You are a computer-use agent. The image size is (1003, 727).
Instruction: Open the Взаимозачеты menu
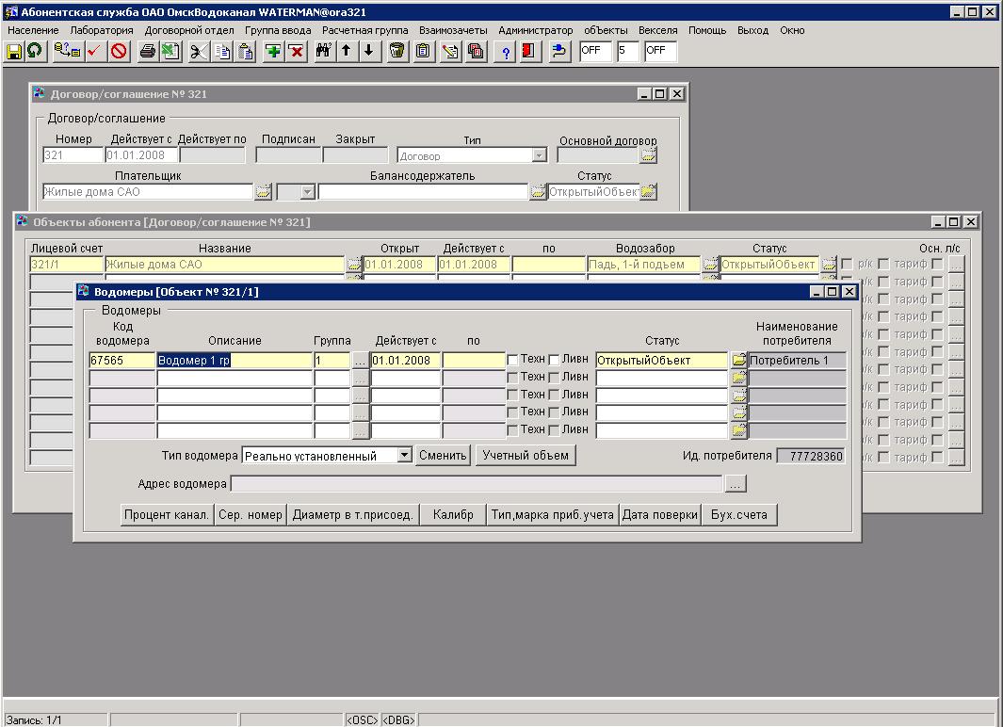pyautogui.click(x=453, y=30)
